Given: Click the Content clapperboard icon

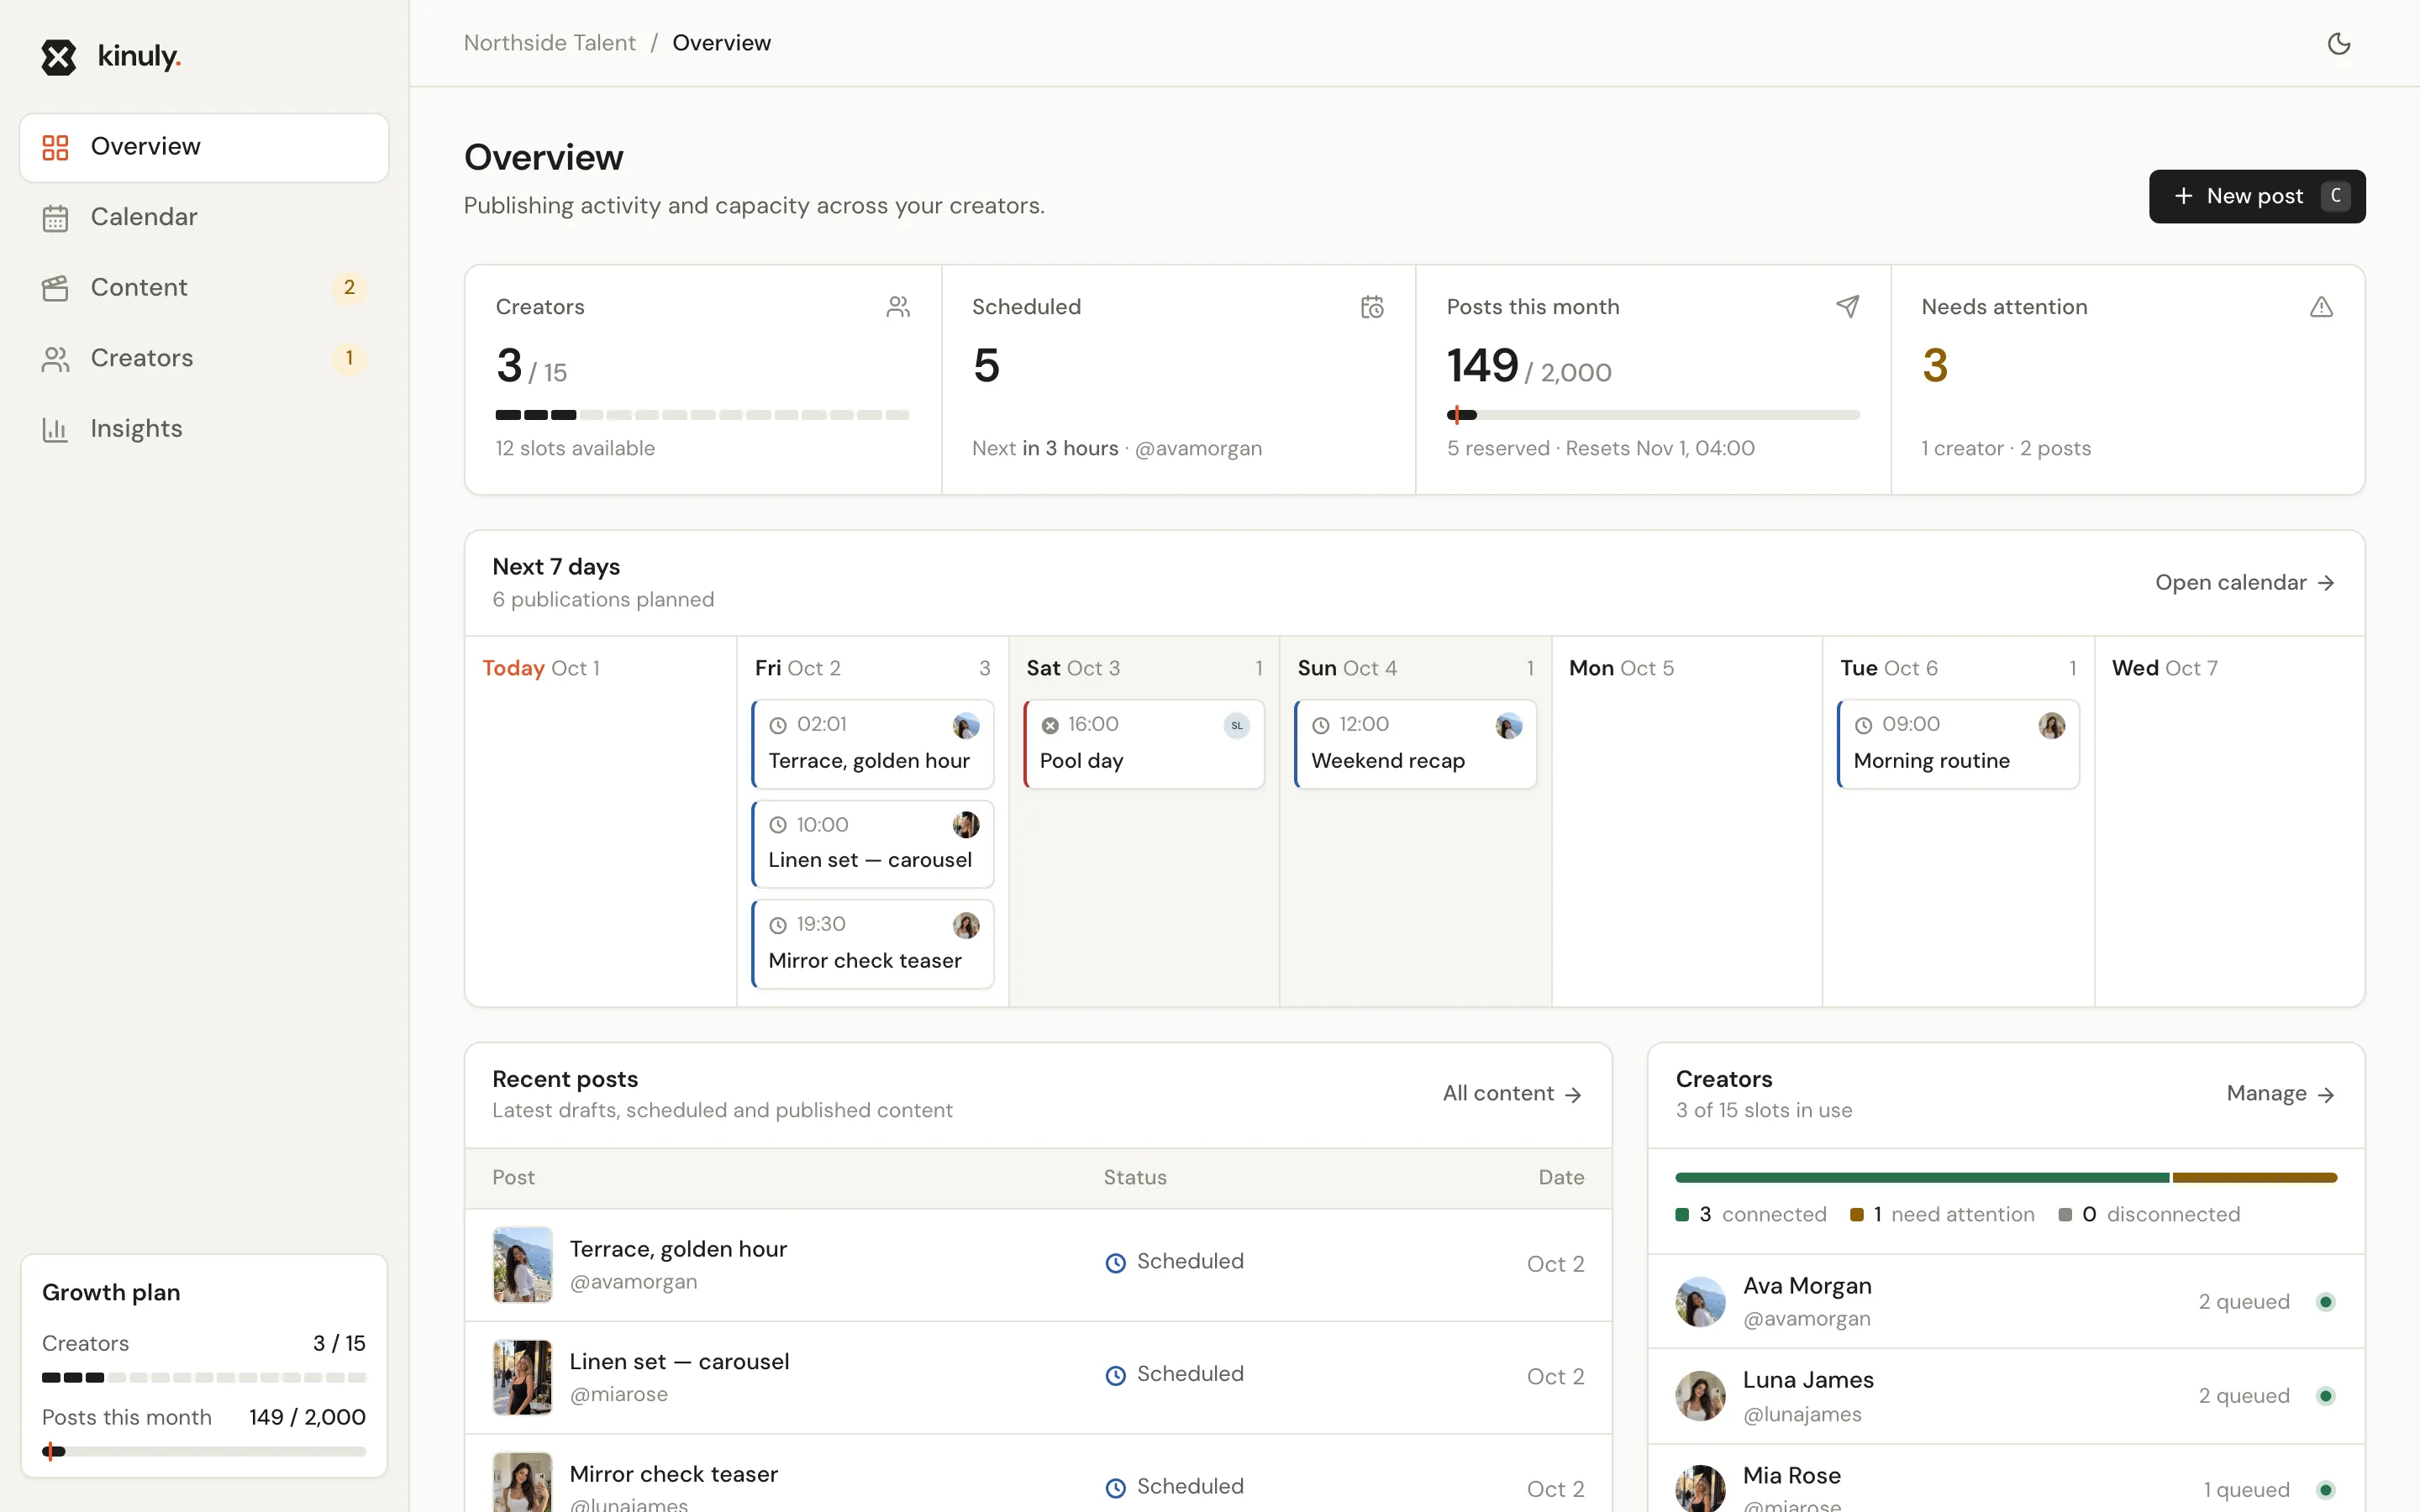Looking at the screenshot, I should pos(55,288).
